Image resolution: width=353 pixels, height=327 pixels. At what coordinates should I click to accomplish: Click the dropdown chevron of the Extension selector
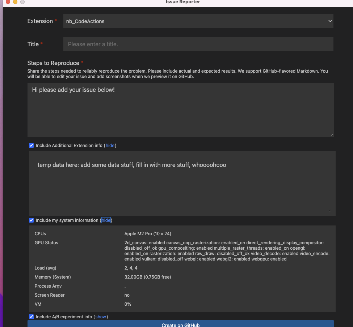pos(330,21)
